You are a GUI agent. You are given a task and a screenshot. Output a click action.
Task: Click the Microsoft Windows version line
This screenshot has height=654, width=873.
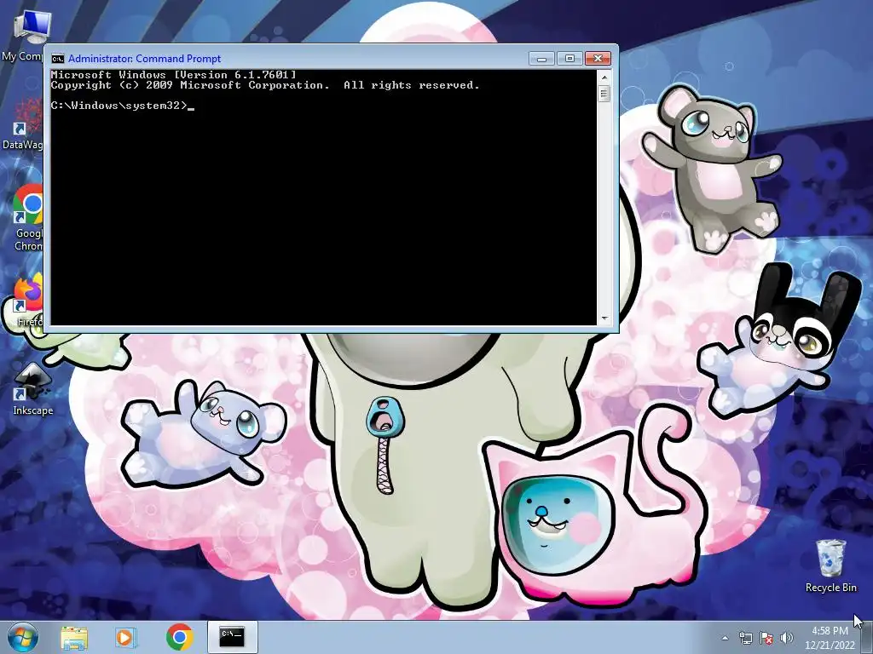174,75
